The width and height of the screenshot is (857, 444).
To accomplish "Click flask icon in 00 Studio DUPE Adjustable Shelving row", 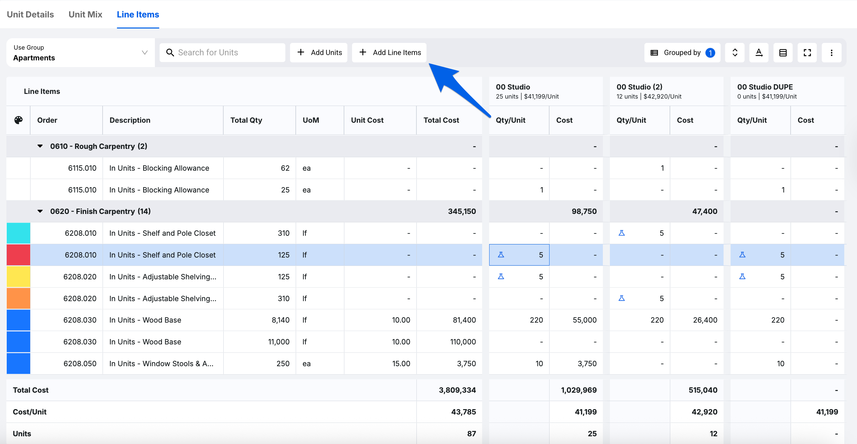I will tap(742, 277).
